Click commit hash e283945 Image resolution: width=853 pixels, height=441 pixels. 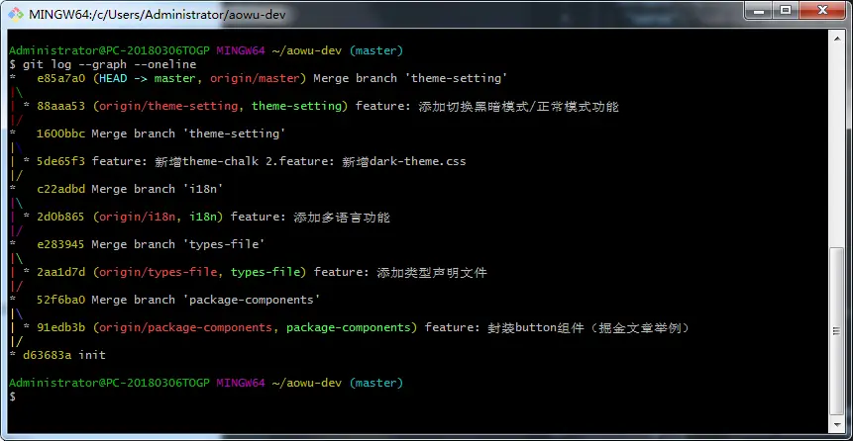click(x=61, y=244)
